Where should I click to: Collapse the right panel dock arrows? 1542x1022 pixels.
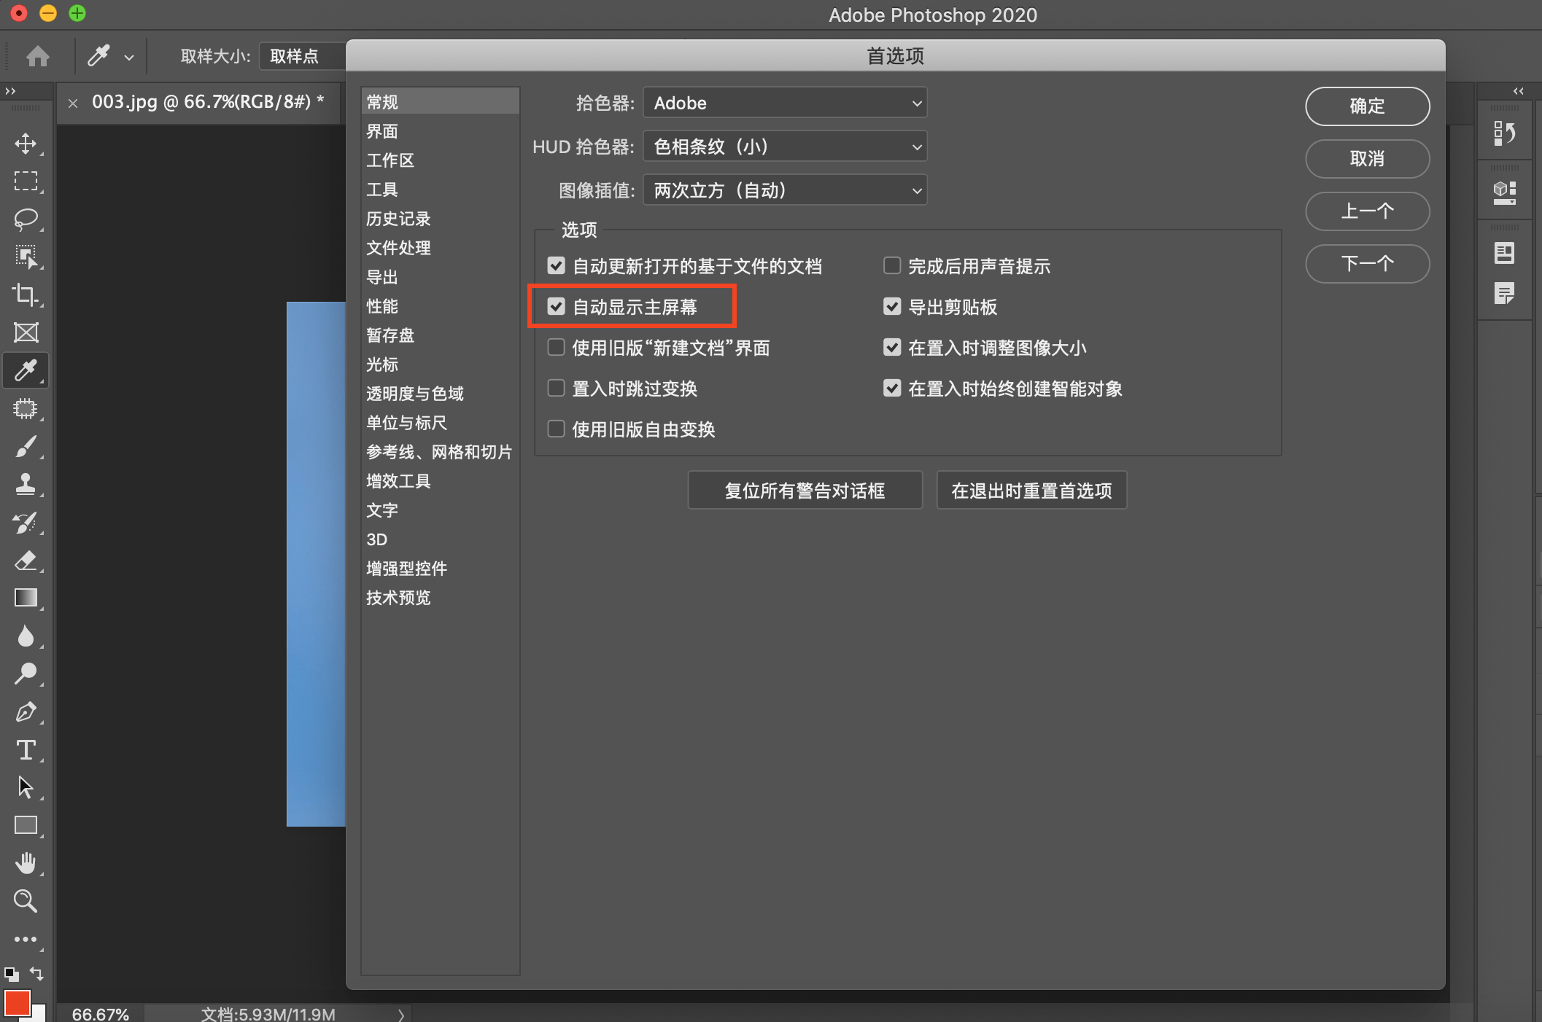(1519, 91)
